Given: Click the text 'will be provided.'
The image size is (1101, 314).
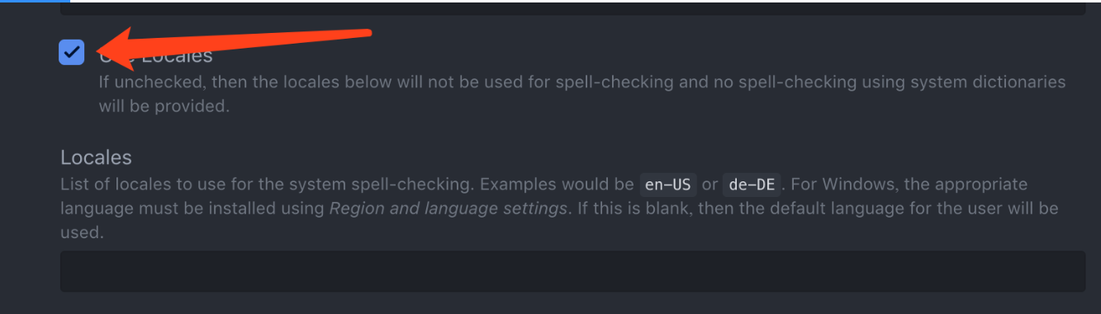Looking at the screenshot, I should 163,106.
